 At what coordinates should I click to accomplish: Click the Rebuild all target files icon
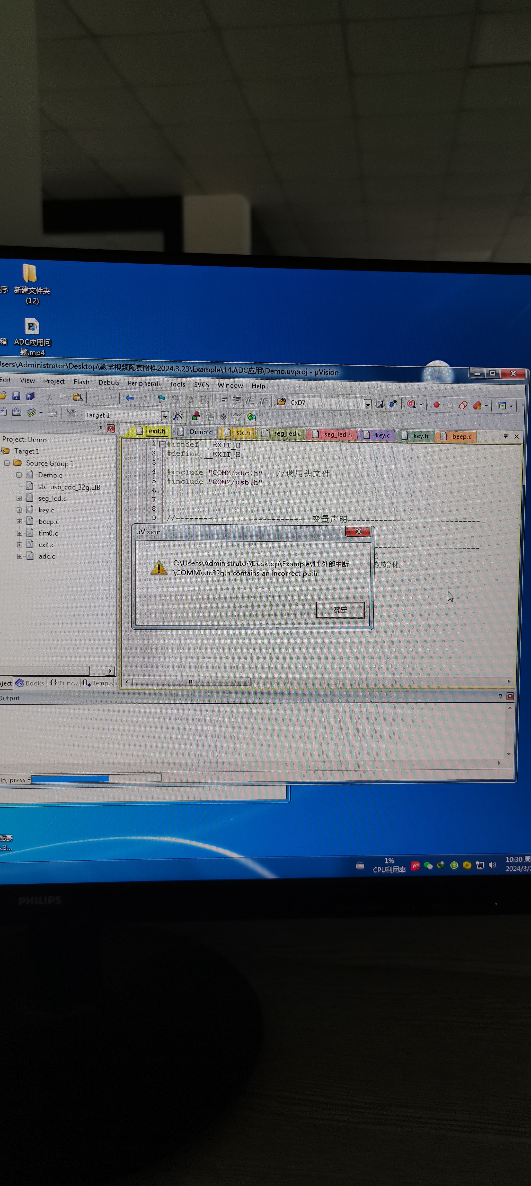click(16, 412)
